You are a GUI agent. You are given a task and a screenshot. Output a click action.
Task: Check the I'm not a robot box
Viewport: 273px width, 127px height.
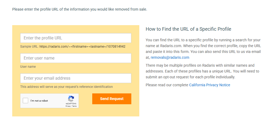pyautogui.click(x=26, y=101)
